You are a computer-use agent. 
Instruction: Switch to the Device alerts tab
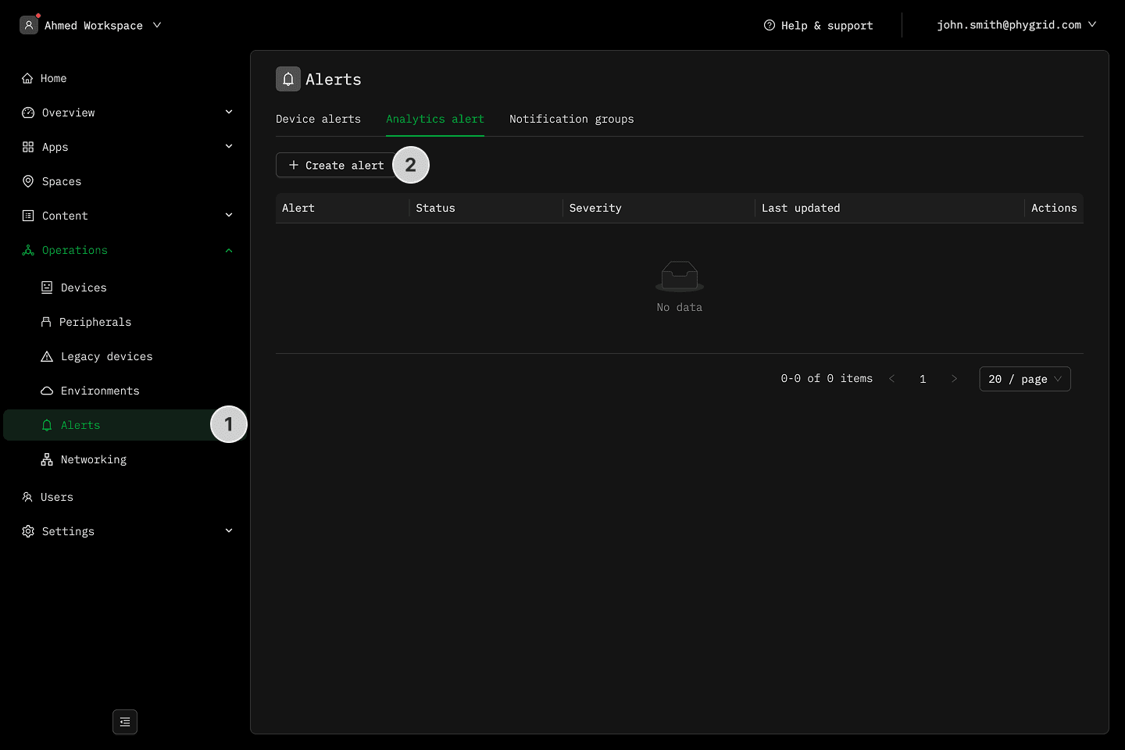318,119
